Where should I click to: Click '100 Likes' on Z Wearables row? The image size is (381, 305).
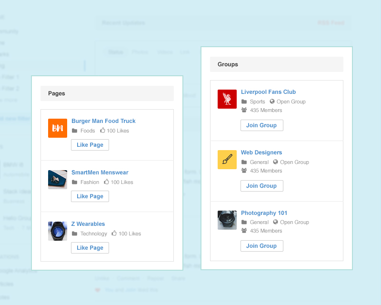[x=130, y=234]
